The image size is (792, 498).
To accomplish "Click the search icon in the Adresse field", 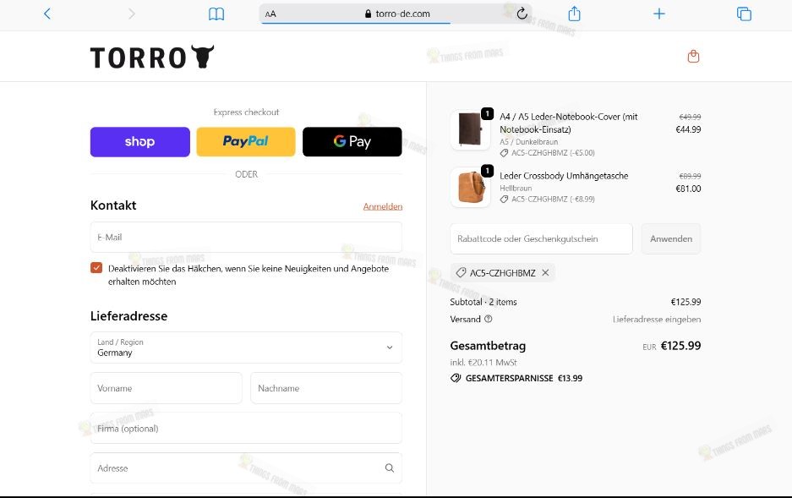I will click(390, 468).
